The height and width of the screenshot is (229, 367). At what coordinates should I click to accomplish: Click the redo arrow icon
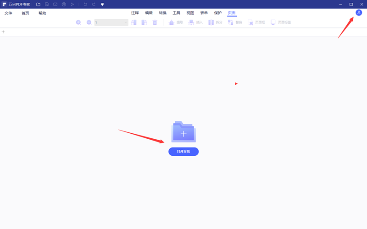(94, 5)
